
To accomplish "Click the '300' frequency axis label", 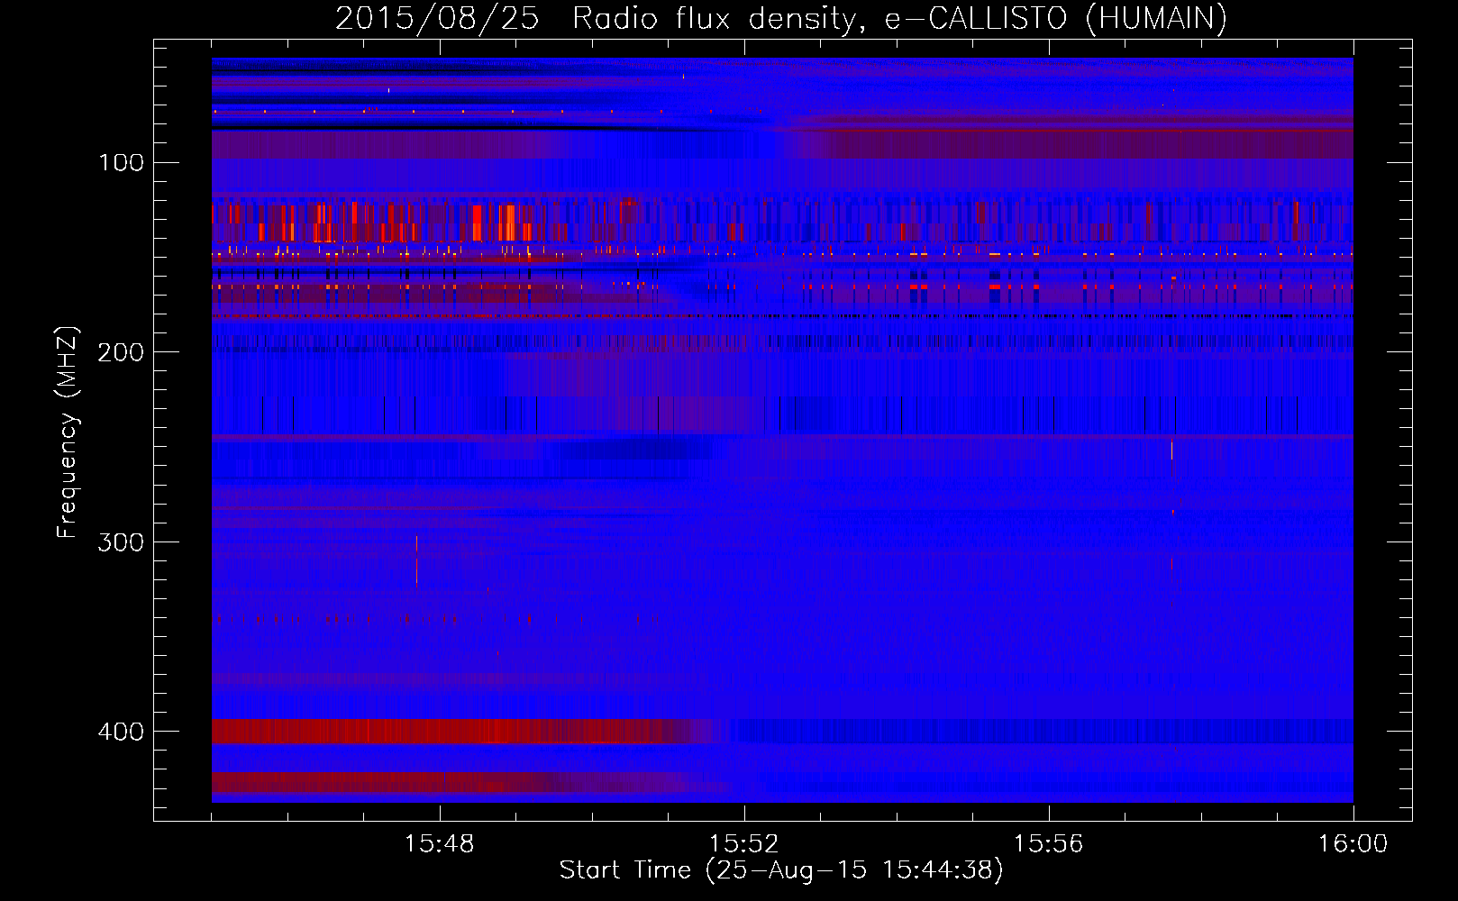I will (121, 542).
